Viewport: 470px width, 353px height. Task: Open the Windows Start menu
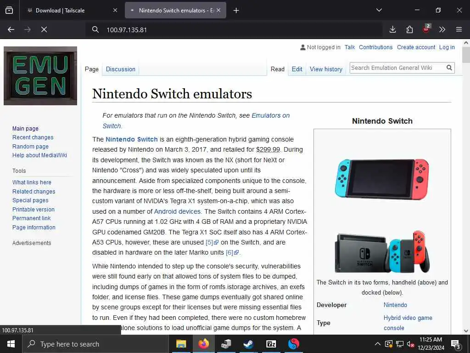point(11,344)
